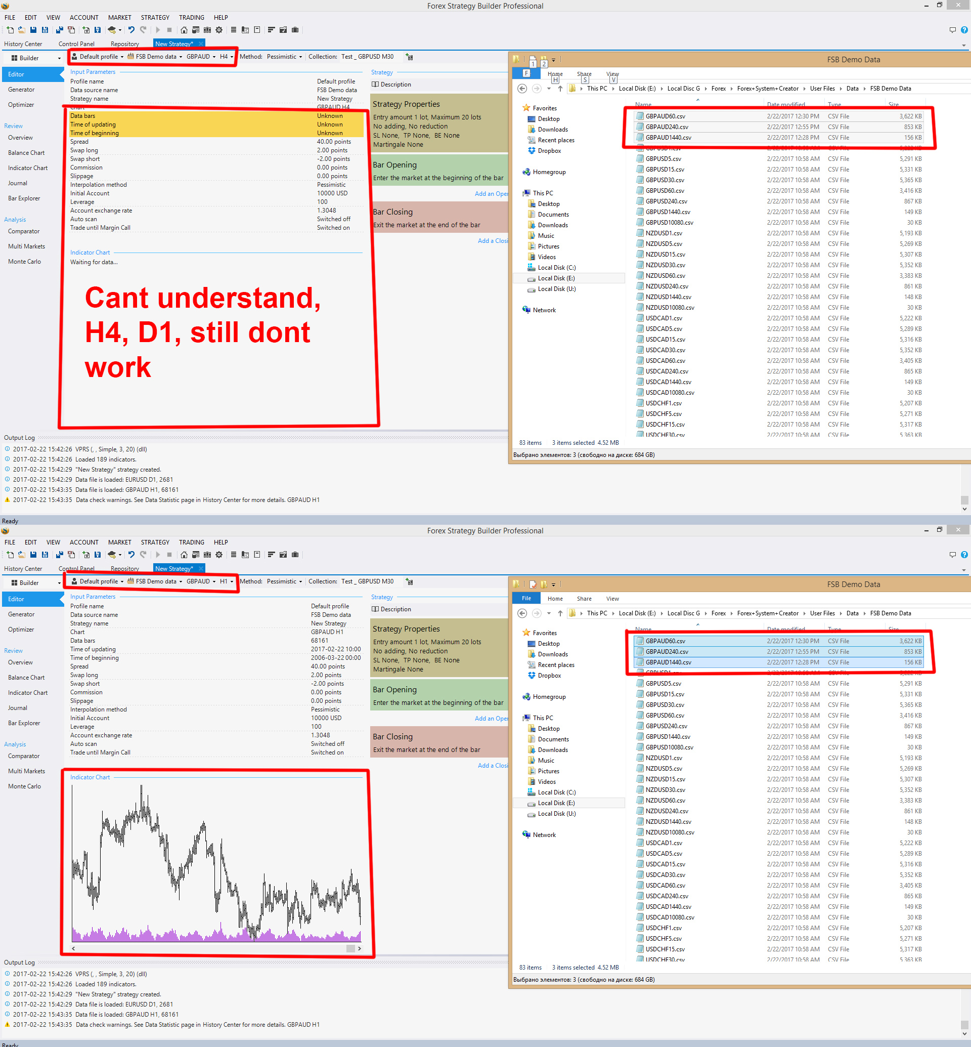
Task: Select Homegroup in the lower Explorer navigation pane
Action: (549, 697)
